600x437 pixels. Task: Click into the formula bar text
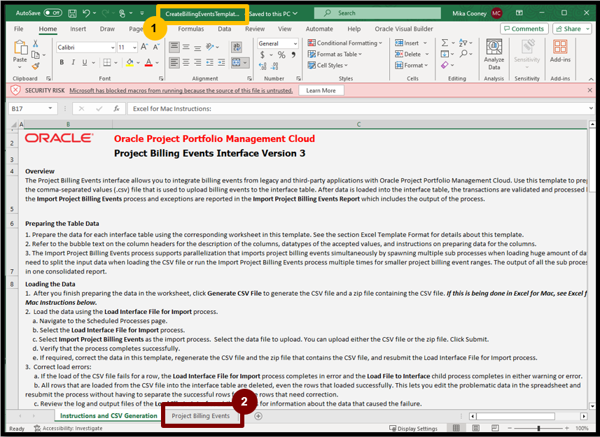[x=358, y=108]
